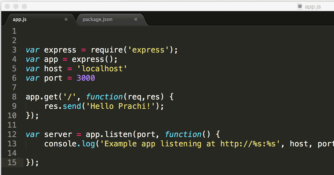Select the app.js tab
Screen dimensions: 334x175
click(x=19, y=20)
